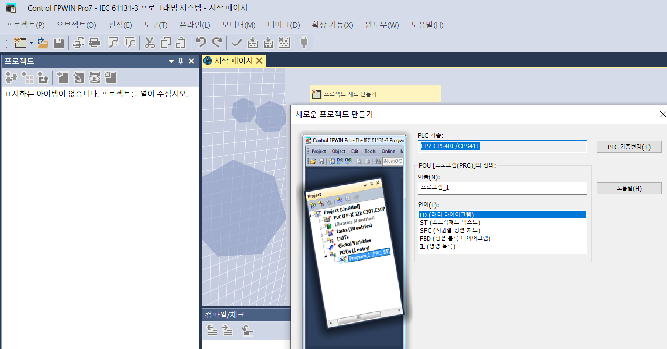Open the 편집(E) menu
Image resolution: width=667 pixels, height=349 pixels.
coord(120,25)
